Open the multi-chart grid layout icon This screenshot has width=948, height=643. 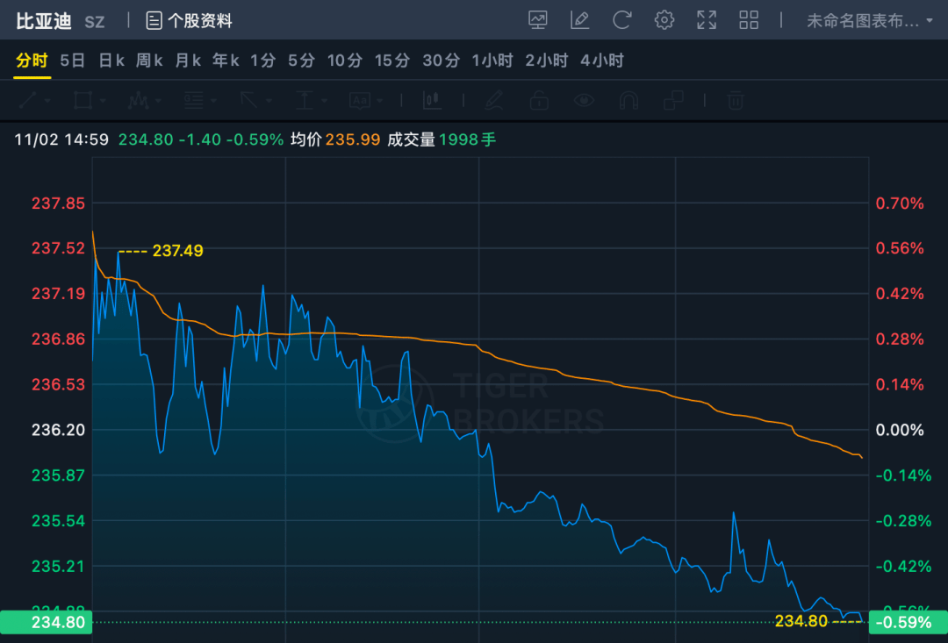pyautogui.click(x=749, y=20)
